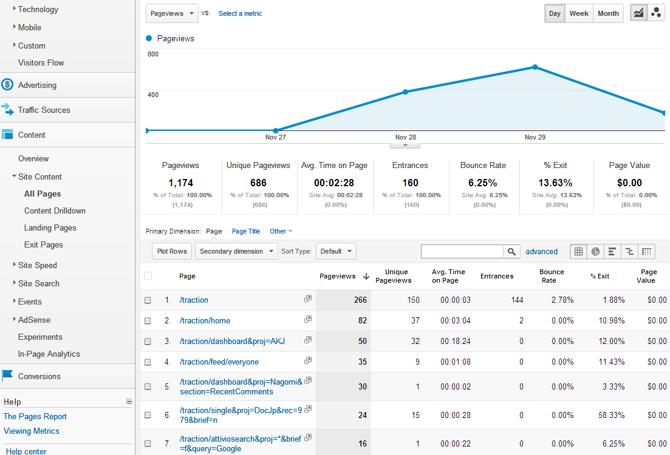Expand chart annotations drawer arrow
Screen dimensions: 670x455
(405, 146)
